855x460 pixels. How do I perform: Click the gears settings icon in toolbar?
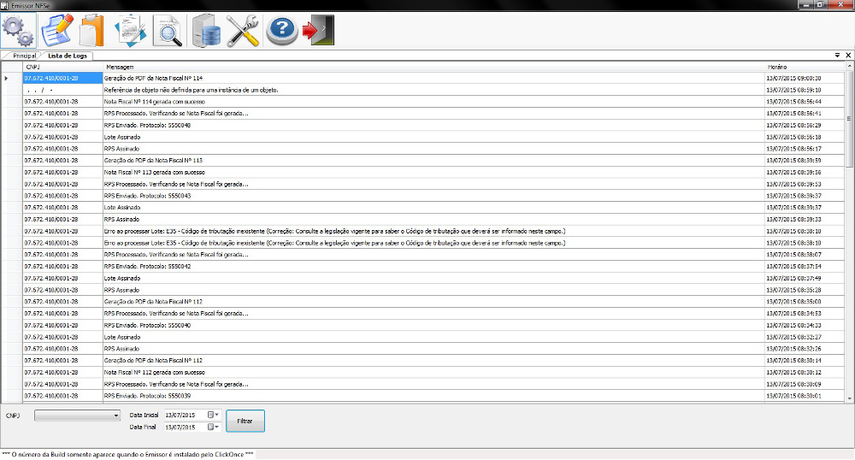tap(18, 30)
